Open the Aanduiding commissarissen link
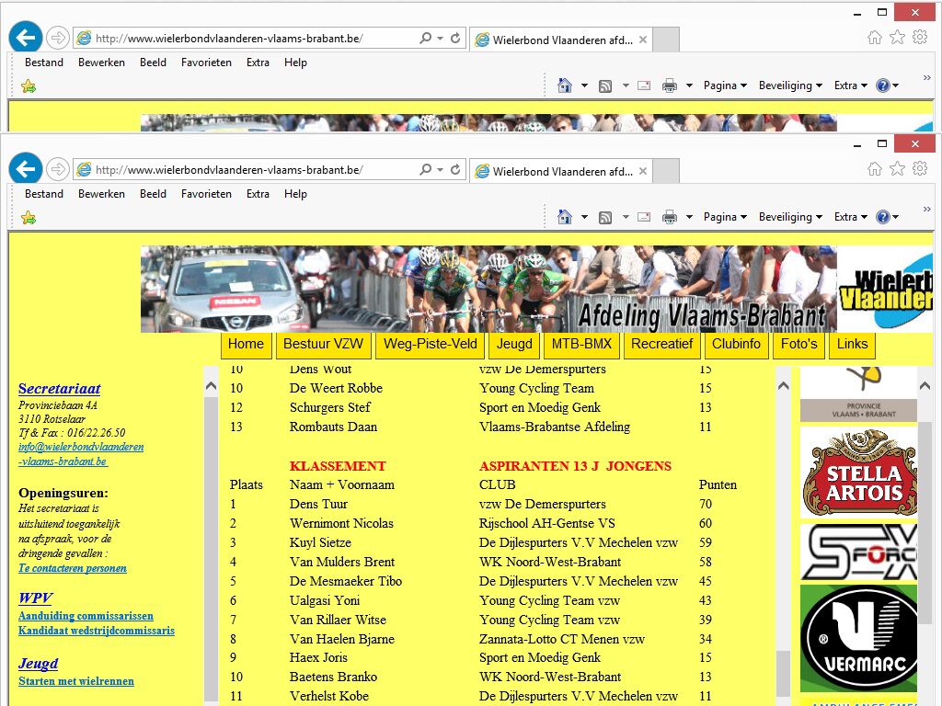 [x=86, y=616]
